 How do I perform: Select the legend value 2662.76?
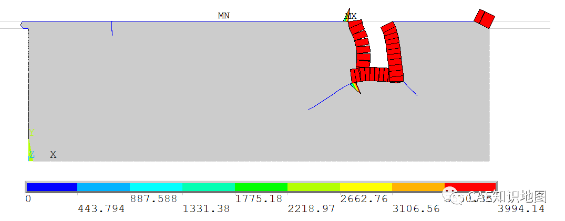[364, 198]
